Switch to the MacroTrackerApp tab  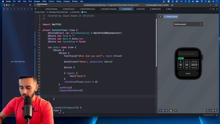[51, 9]
